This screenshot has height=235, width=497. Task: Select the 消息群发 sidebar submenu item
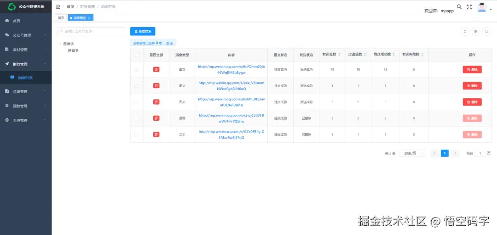point(26,78)
